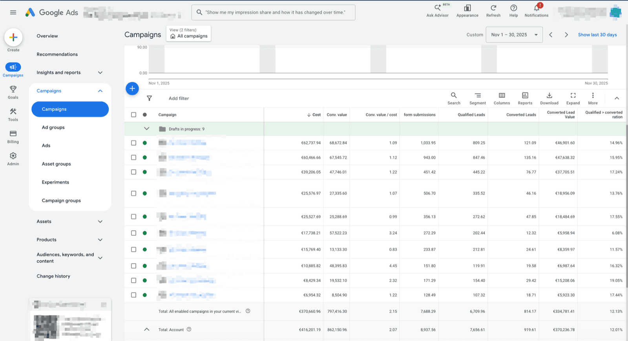Check campaign with cost €15,769.40
The image size is (628, 341).
point(133,249)
